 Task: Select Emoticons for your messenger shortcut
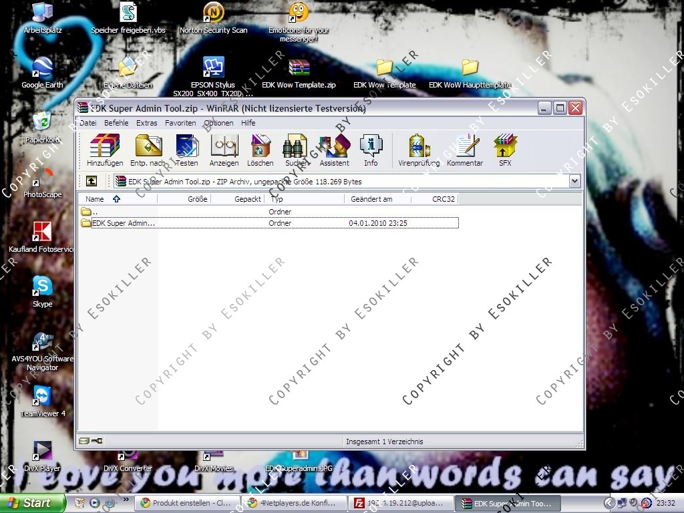tap(299, 22)
